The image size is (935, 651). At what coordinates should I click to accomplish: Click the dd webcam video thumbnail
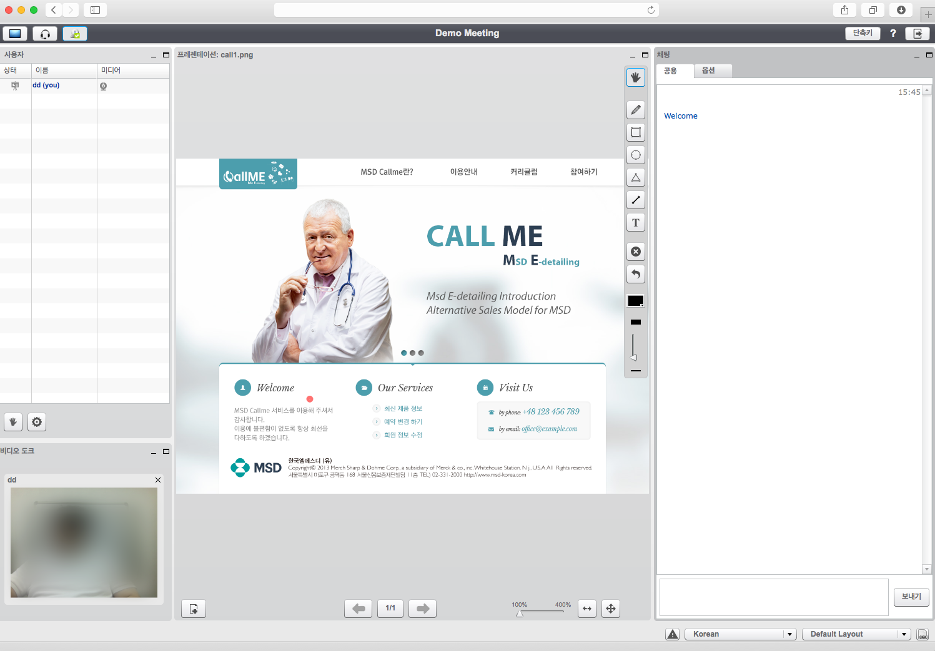(84, 542)
